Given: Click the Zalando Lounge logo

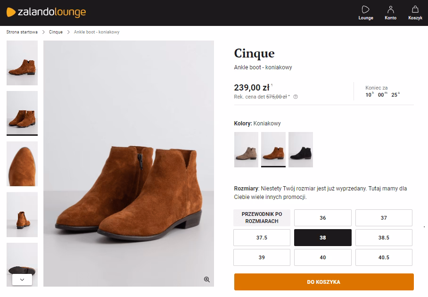Looking at the screenshot, I should click(46, 12).
